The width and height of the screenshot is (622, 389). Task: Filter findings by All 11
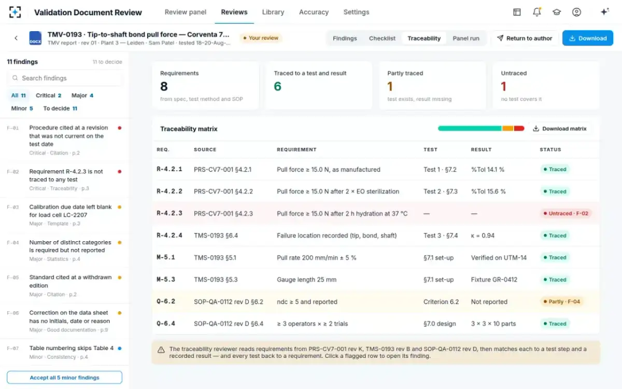[19, 95]
